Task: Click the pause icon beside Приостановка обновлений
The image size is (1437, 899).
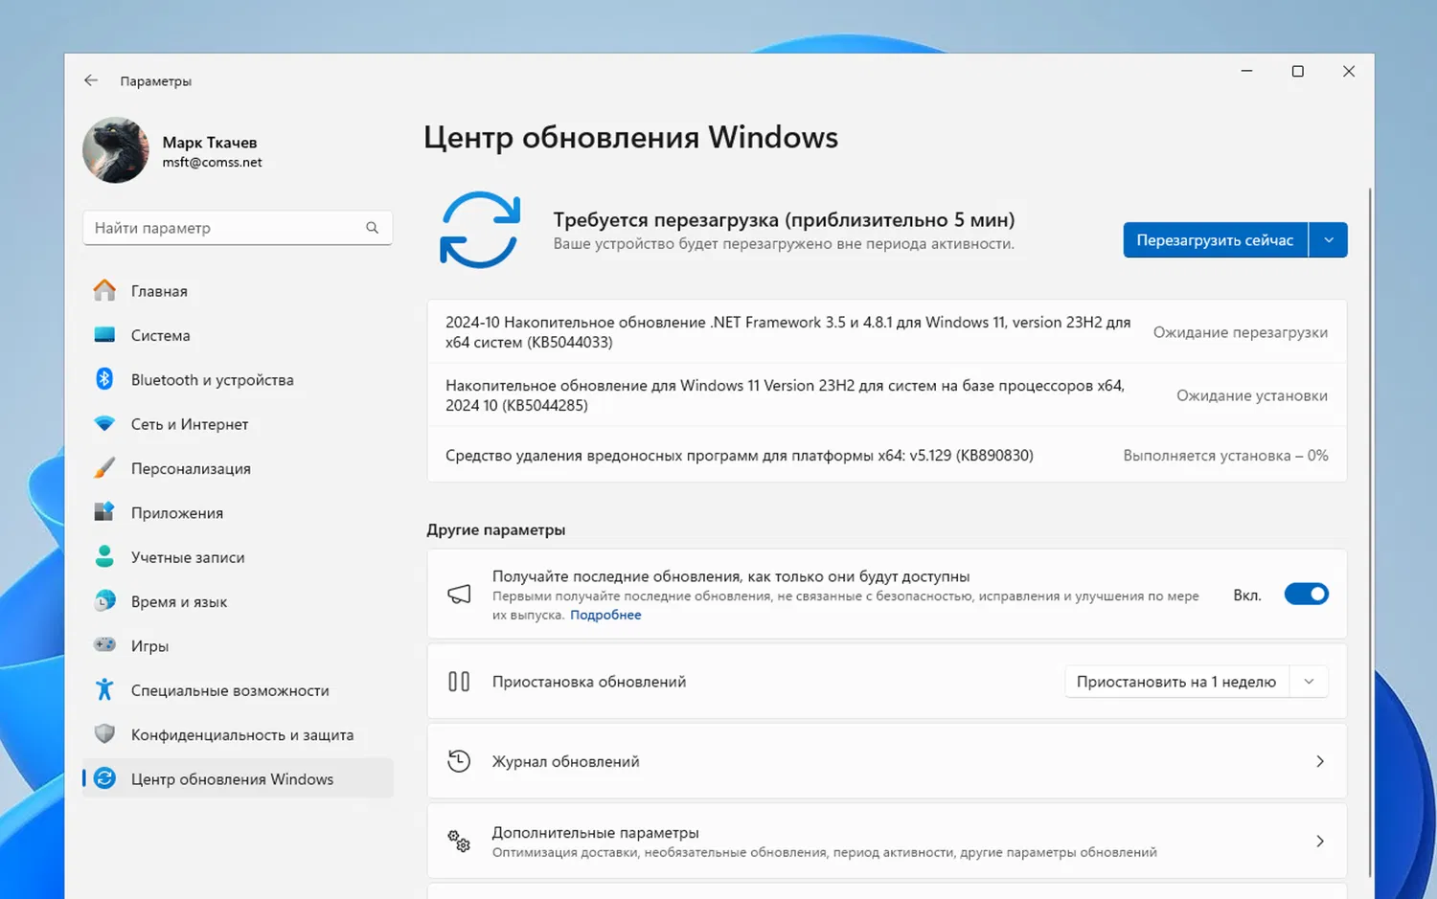Action: tap(459, 682)
